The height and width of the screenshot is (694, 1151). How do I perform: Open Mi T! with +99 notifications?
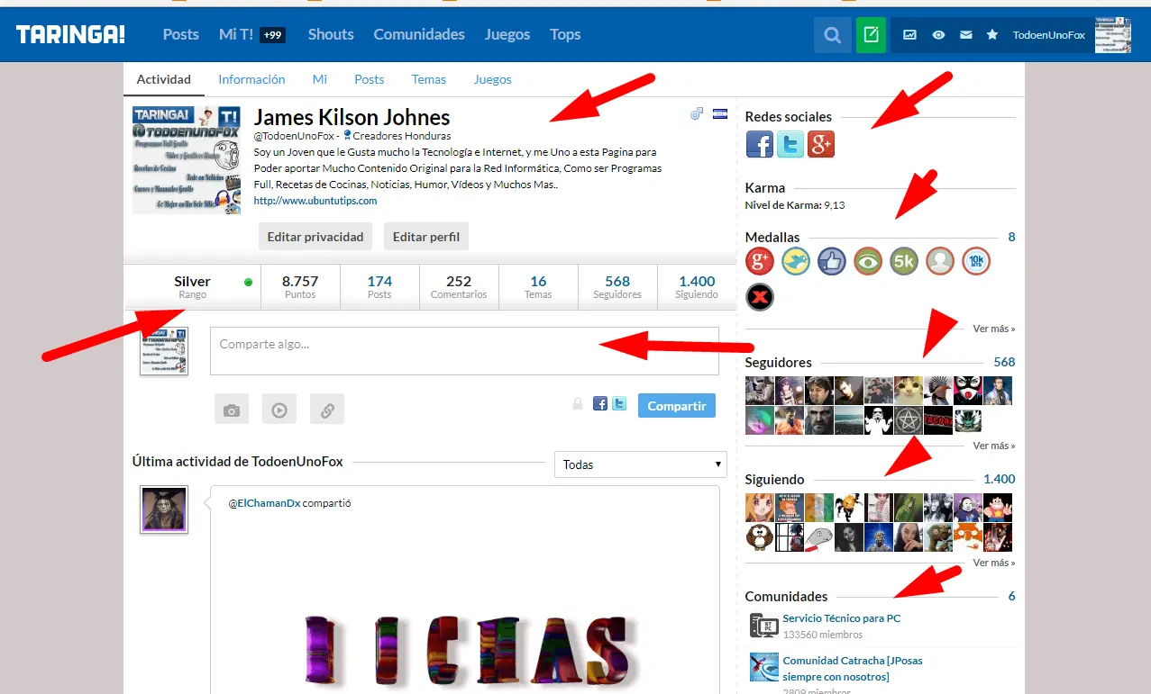(x=251, y=34)
